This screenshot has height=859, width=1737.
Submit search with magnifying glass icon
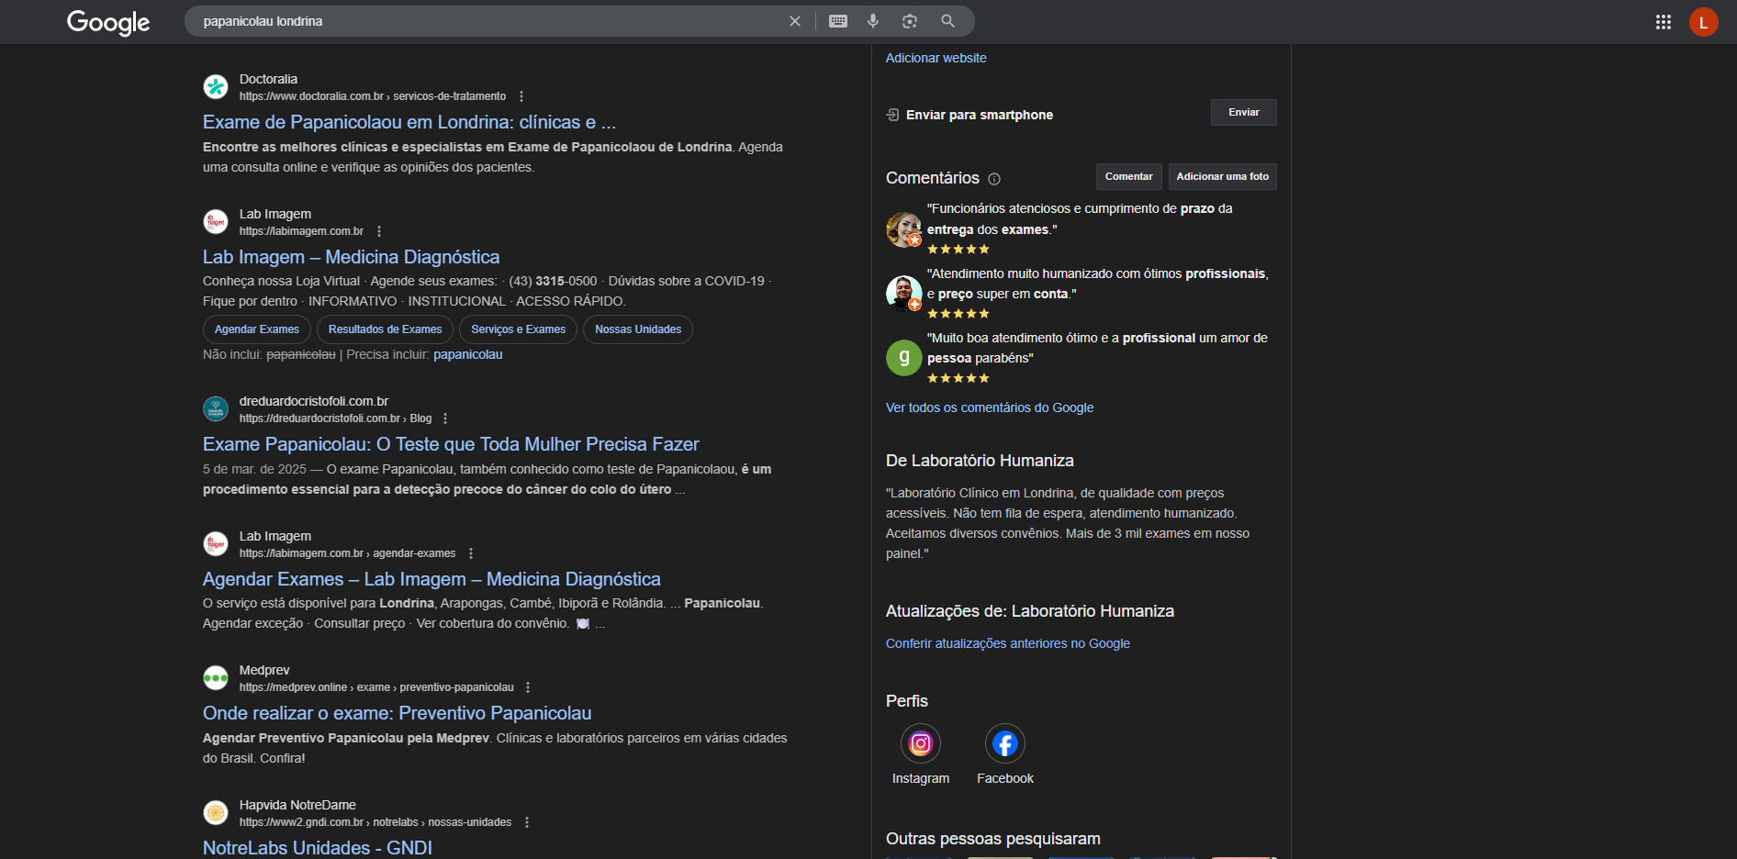tap(948, 21)
